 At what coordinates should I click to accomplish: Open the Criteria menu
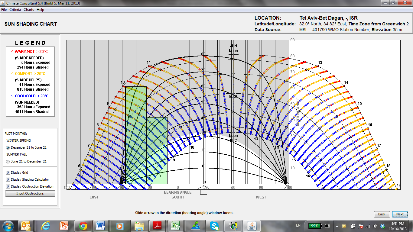point(15,10)
